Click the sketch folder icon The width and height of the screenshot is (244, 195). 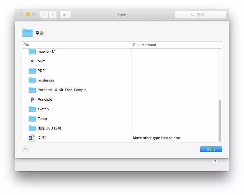(x=32, y=109)
